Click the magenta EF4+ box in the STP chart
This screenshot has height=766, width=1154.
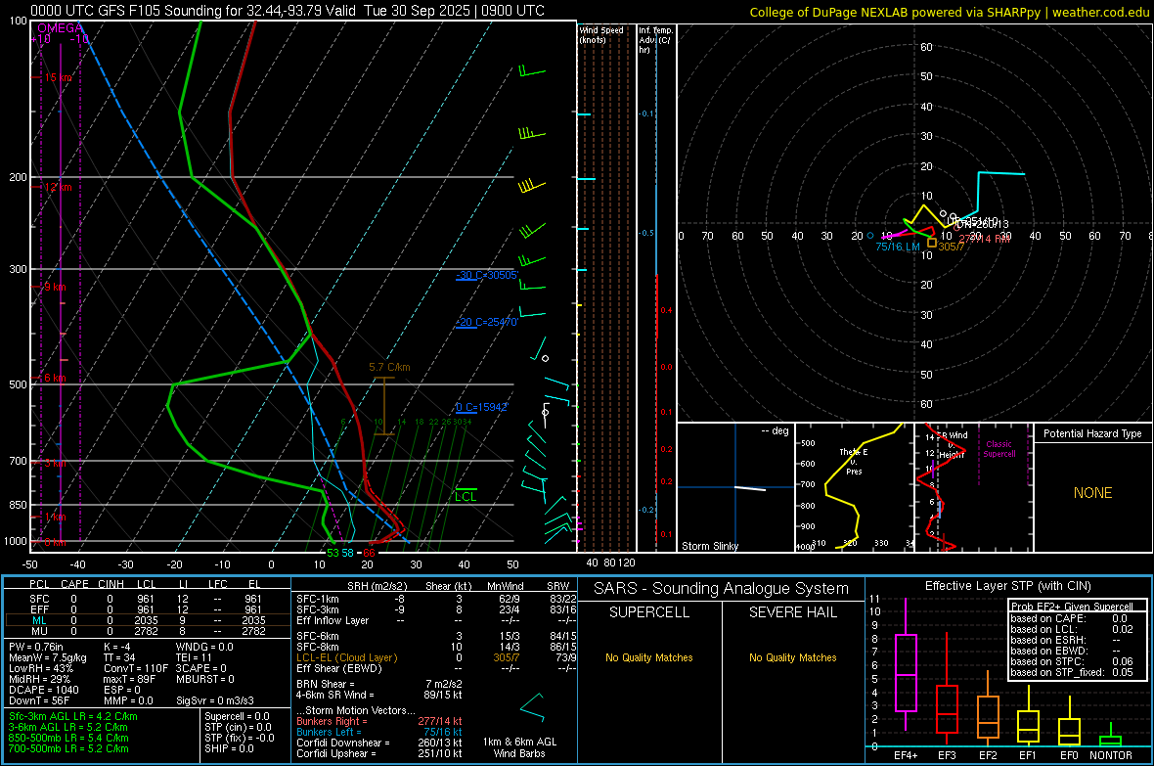906,672
